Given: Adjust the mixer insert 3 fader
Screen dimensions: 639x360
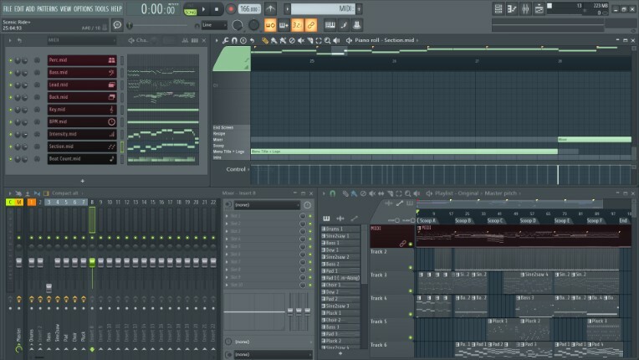Looking at the screenshot, I should (49, 288).
